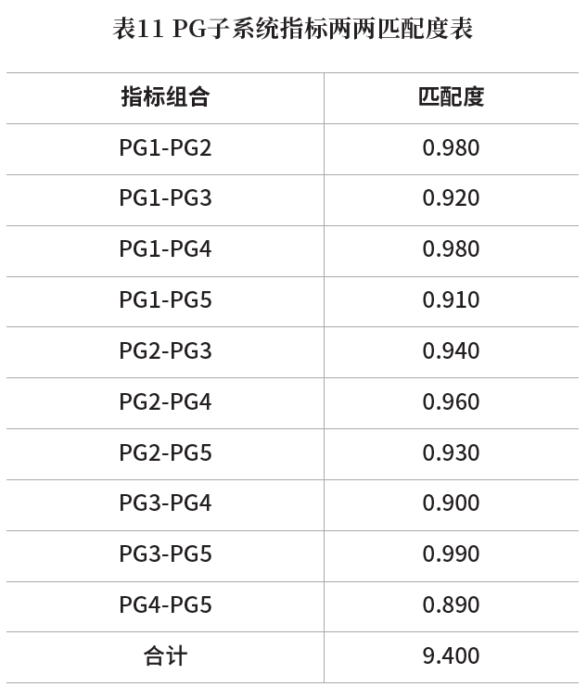The height and width of the screenshot is (687, 587).
Task: Select the 匹配度 column header
Action: (451, 96)
